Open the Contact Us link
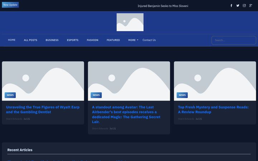The image size is (258, 161). pos(149,40)
